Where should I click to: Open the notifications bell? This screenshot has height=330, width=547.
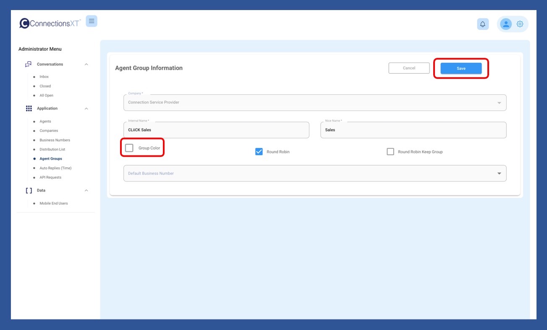point(483,24)
